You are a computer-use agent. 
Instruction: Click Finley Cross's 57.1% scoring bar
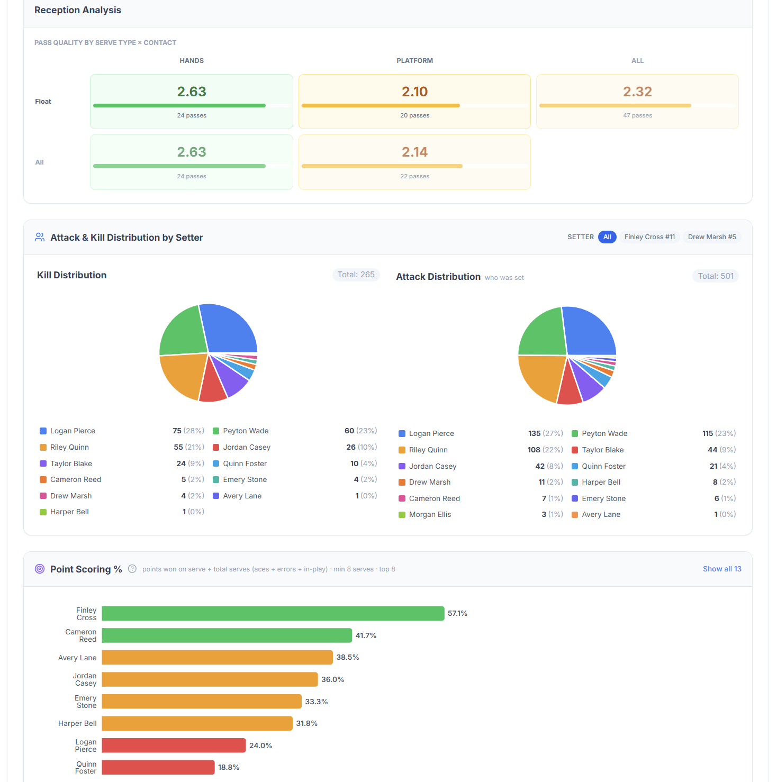click(x=273, y=613)
